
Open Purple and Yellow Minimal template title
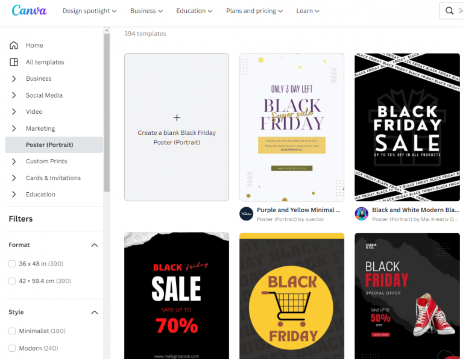(x=298, y=210)
